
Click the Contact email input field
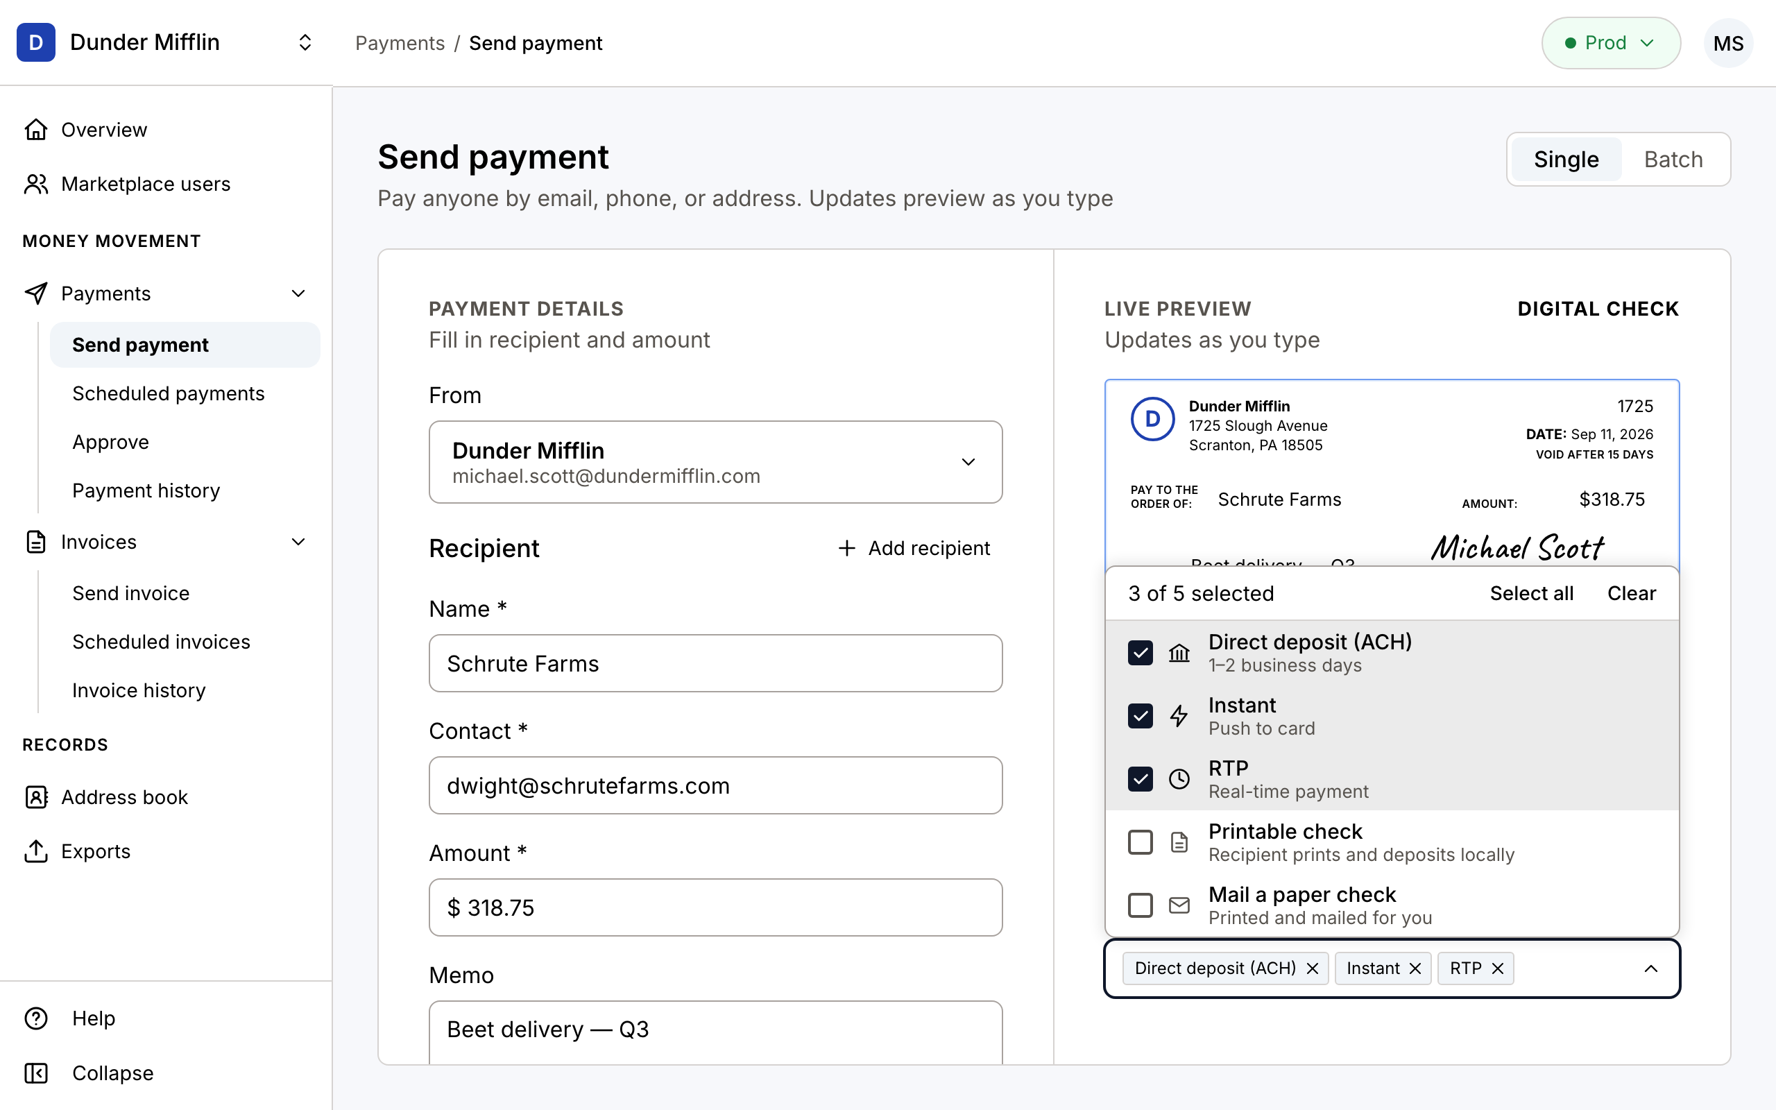click(x=715, y=785)
